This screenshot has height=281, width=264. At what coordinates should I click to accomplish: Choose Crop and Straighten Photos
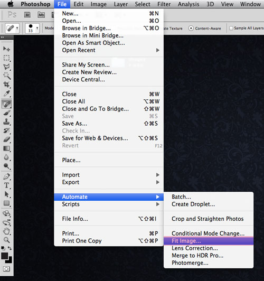209,219
